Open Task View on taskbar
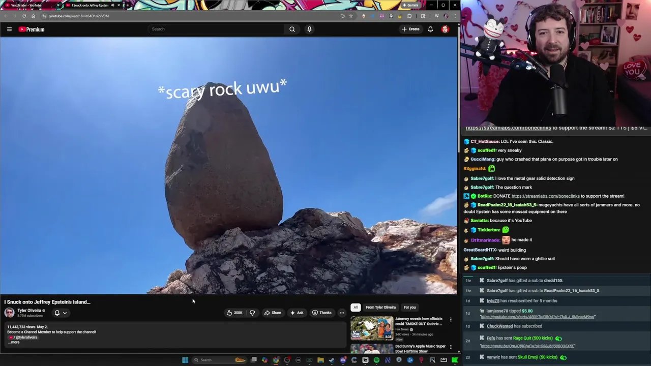 (x=253, y=360)
